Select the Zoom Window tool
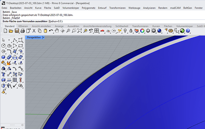Image resolution: width=205 pixels, height=129 pixels. pos(74,31)
